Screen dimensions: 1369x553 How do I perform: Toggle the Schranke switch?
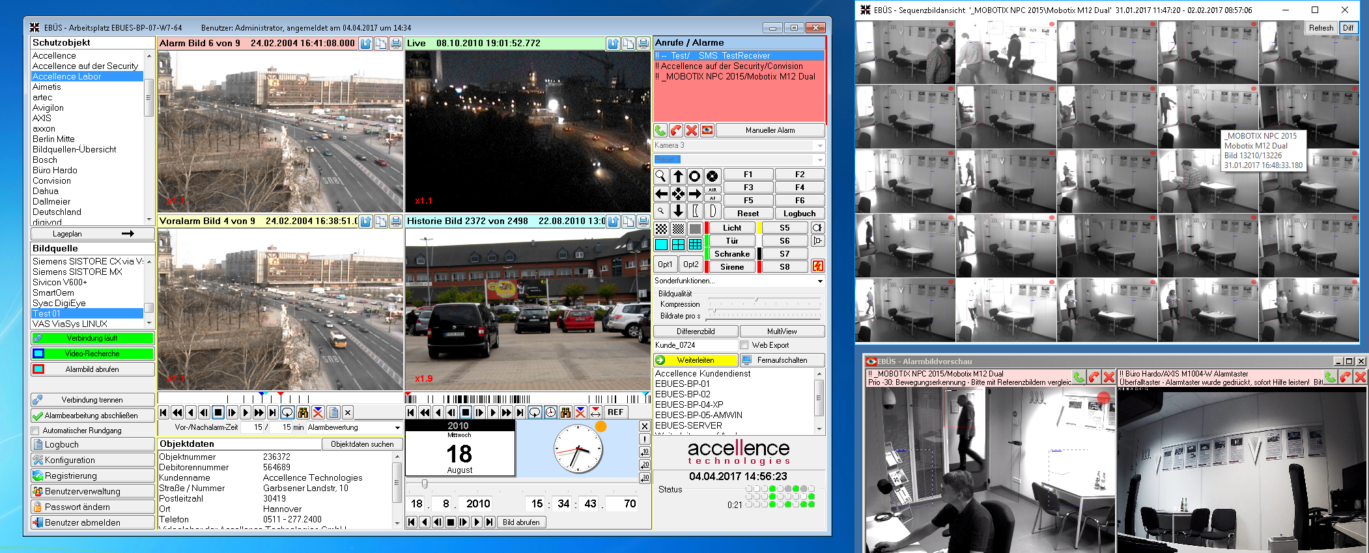(x=732, y=254)
